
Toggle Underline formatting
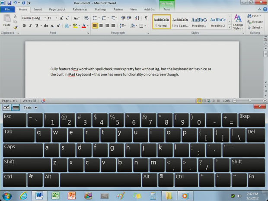[x=37, y=26]
